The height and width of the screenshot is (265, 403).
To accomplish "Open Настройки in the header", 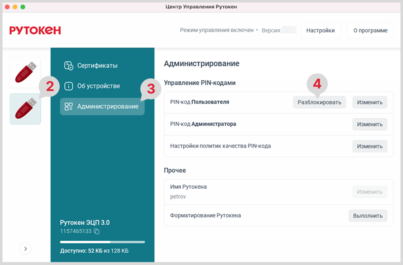I will [320, 31].
